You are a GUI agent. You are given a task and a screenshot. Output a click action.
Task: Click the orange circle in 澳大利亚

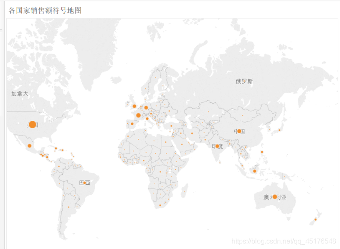click(275, 197)
